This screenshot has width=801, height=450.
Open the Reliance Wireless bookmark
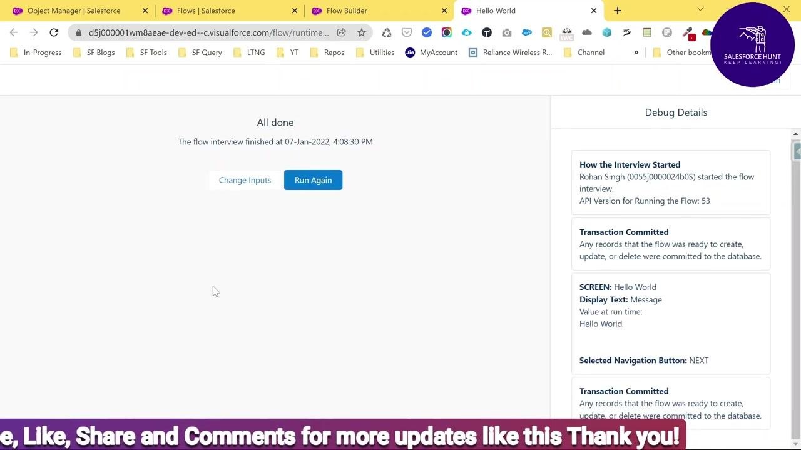tap(510, 52)
